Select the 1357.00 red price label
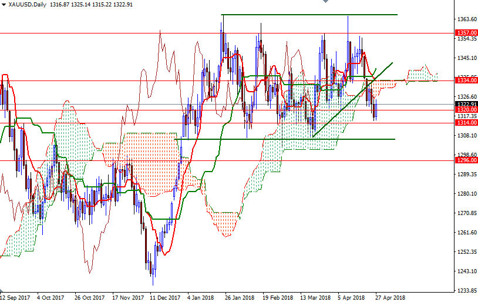The image size is (478, 302). click(466, 33)
